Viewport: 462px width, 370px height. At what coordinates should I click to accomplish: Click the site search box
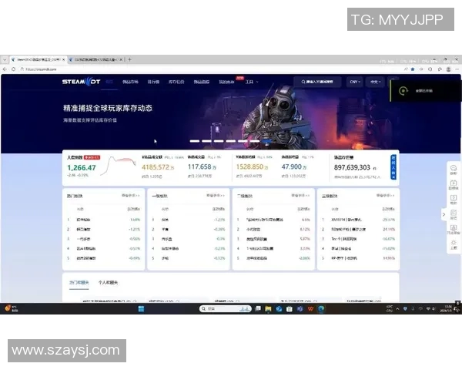click(x=317, y=82)
